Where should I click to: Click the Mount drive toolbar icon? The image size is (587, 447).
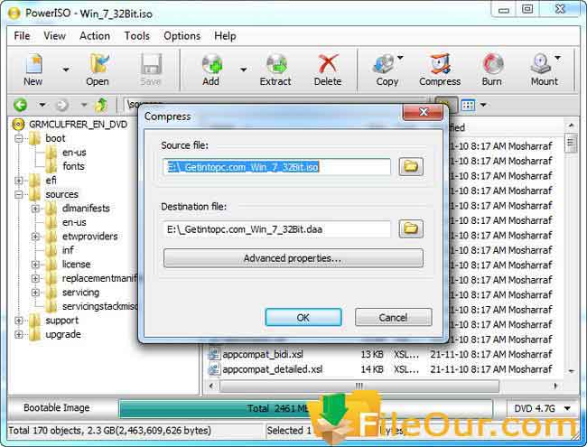[x=544, y=70]
